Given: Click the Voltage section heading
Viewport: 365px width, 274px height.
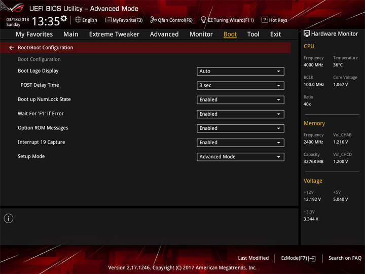Looking at the screenshot, I should 313,181.
